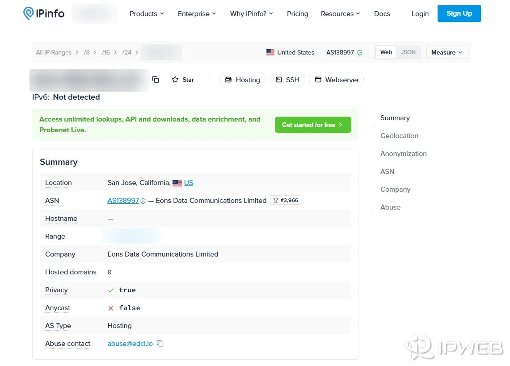Copy the IP address with the copy icon
Screen dimensions: 510x366
[156, 80]
